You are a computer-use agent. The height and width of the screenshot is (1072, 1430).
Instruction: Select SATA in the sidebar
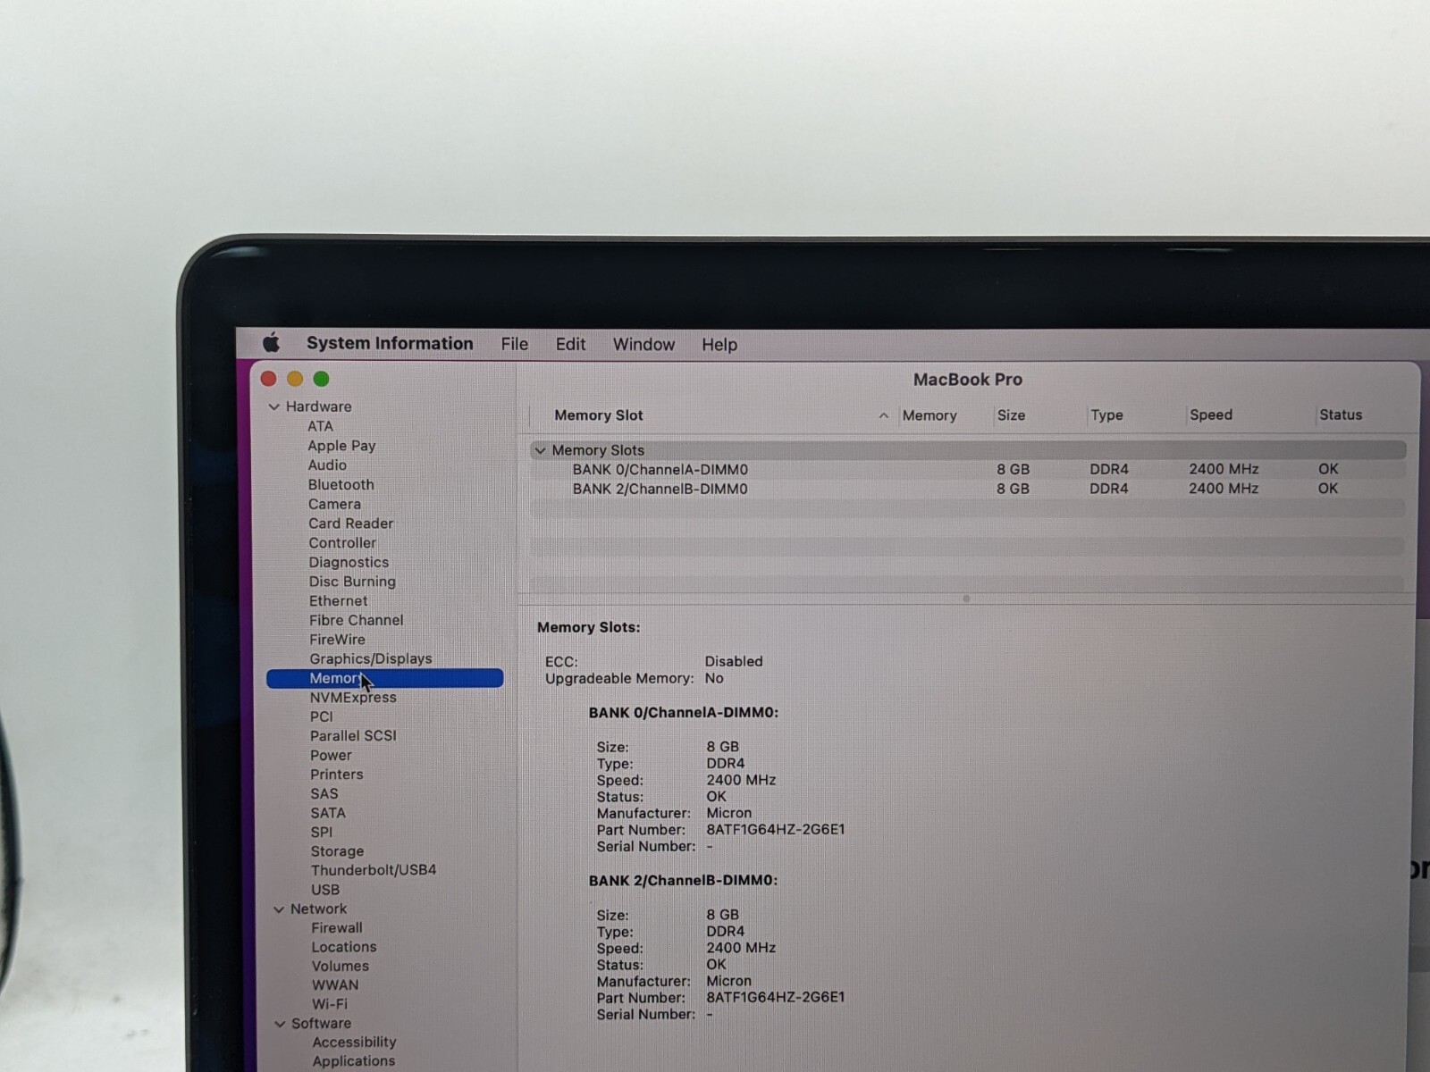pos(328,813)
